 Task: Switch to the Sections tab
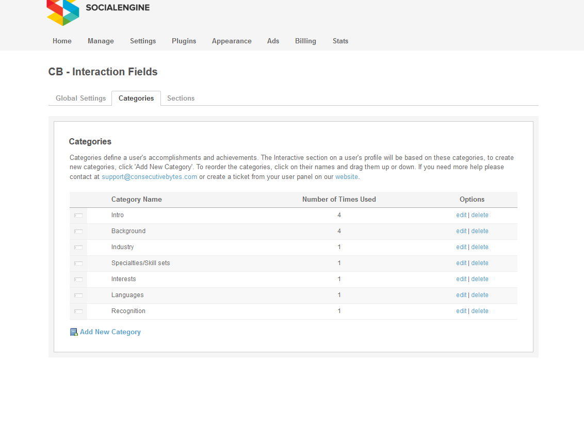click(x=181, y=99)
